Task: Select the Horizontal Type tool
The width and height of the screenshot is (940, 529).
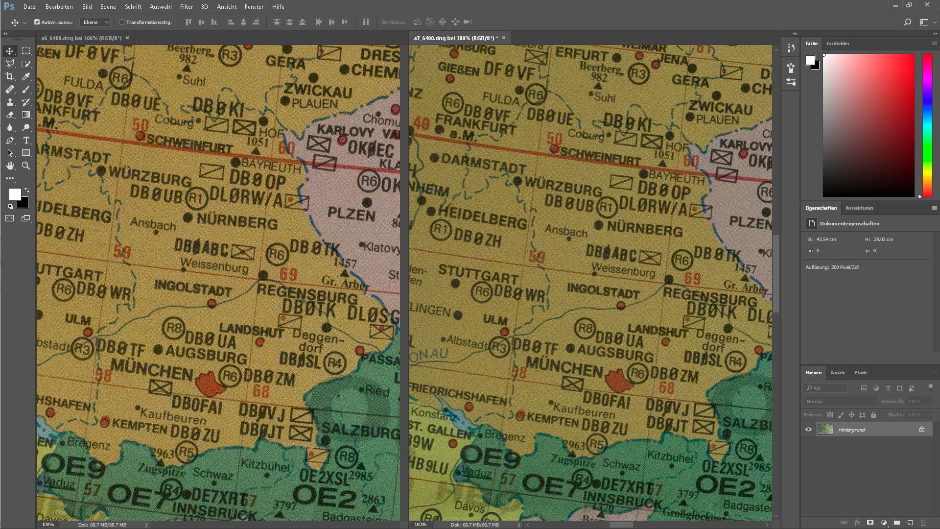Action: [26, 140]
